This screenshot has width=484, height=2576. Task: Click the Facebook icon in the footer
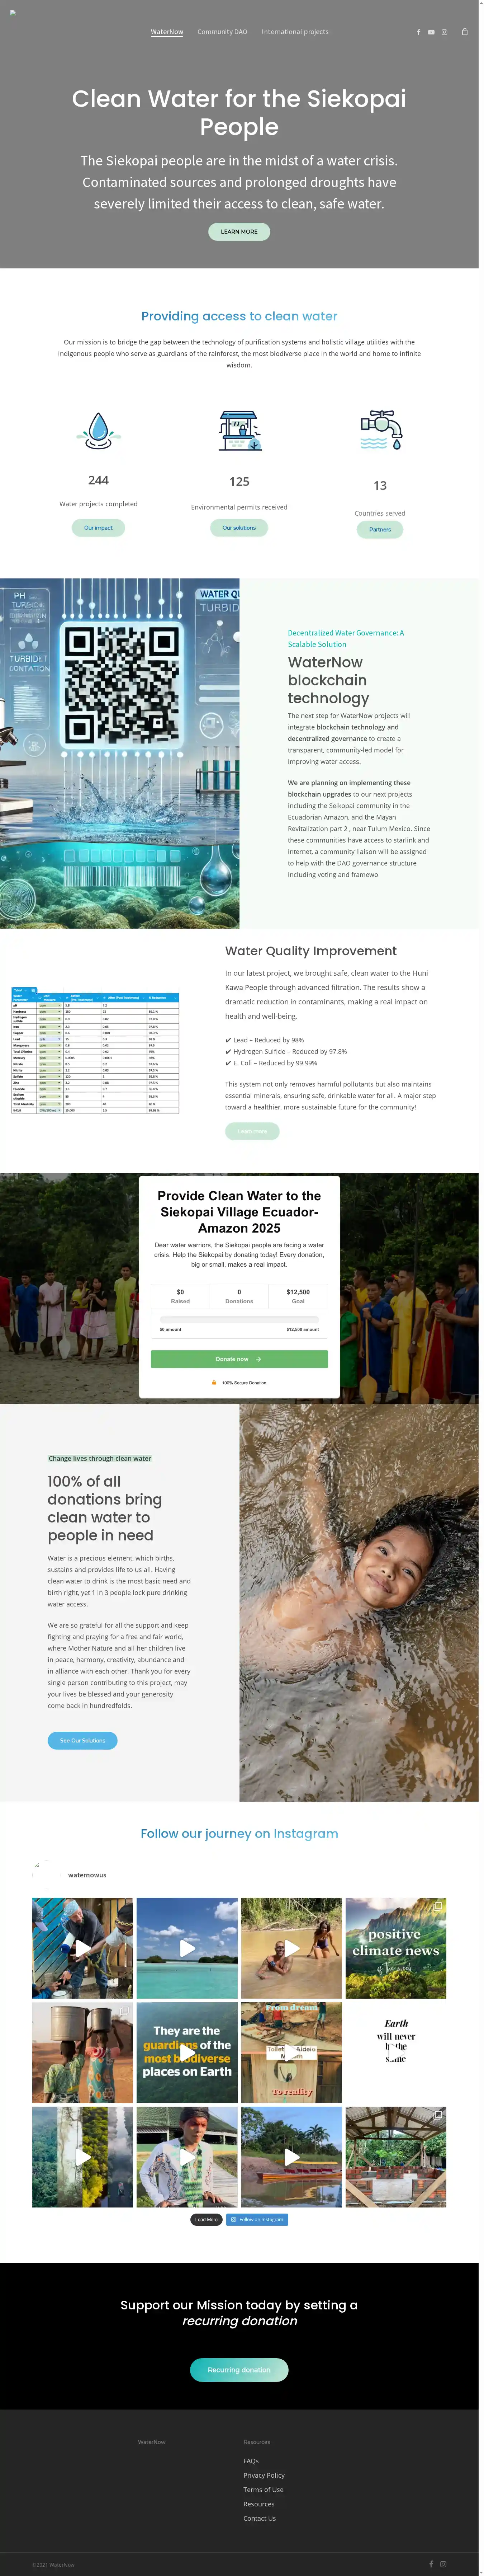431,2564
